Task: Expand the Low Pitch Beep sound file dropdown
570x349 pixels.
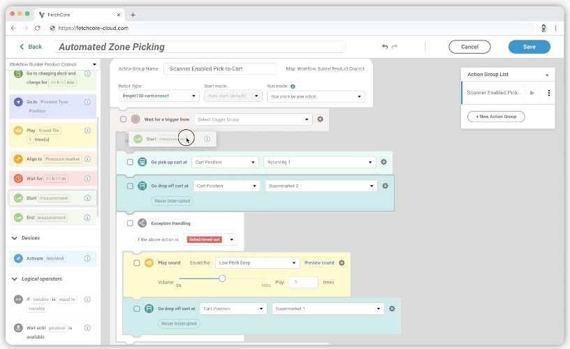Action: click(257, 263)
